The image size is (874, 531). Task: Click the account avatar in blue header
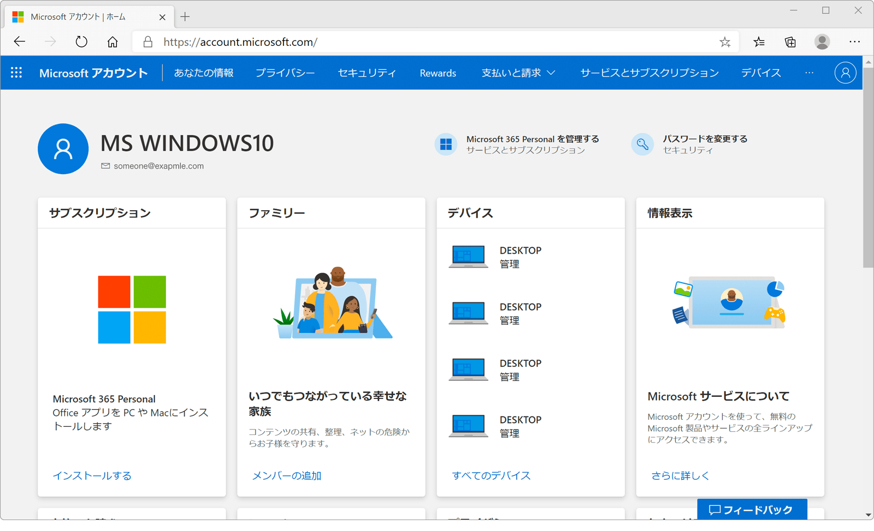click(x=845, y=73)
